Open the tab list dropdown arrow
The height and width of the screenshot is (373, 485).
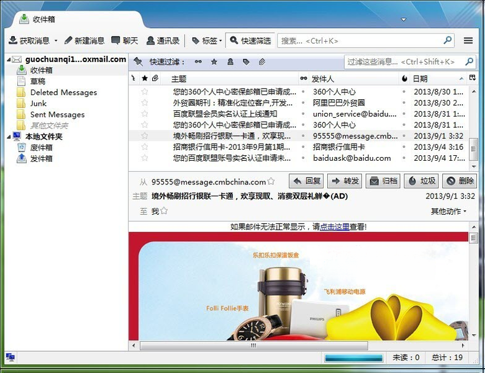(404, 19)
